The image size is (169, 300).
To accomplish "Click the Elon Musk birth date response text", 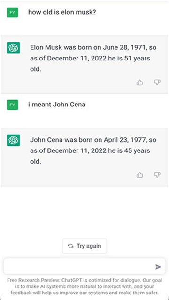I will pos(93,58).
